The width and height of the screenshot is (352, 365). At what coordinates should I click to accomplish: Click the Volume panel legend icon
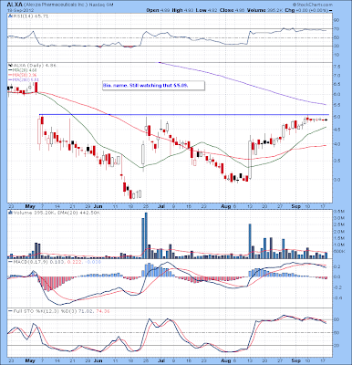pyautogui.click(x=10, y=213)
